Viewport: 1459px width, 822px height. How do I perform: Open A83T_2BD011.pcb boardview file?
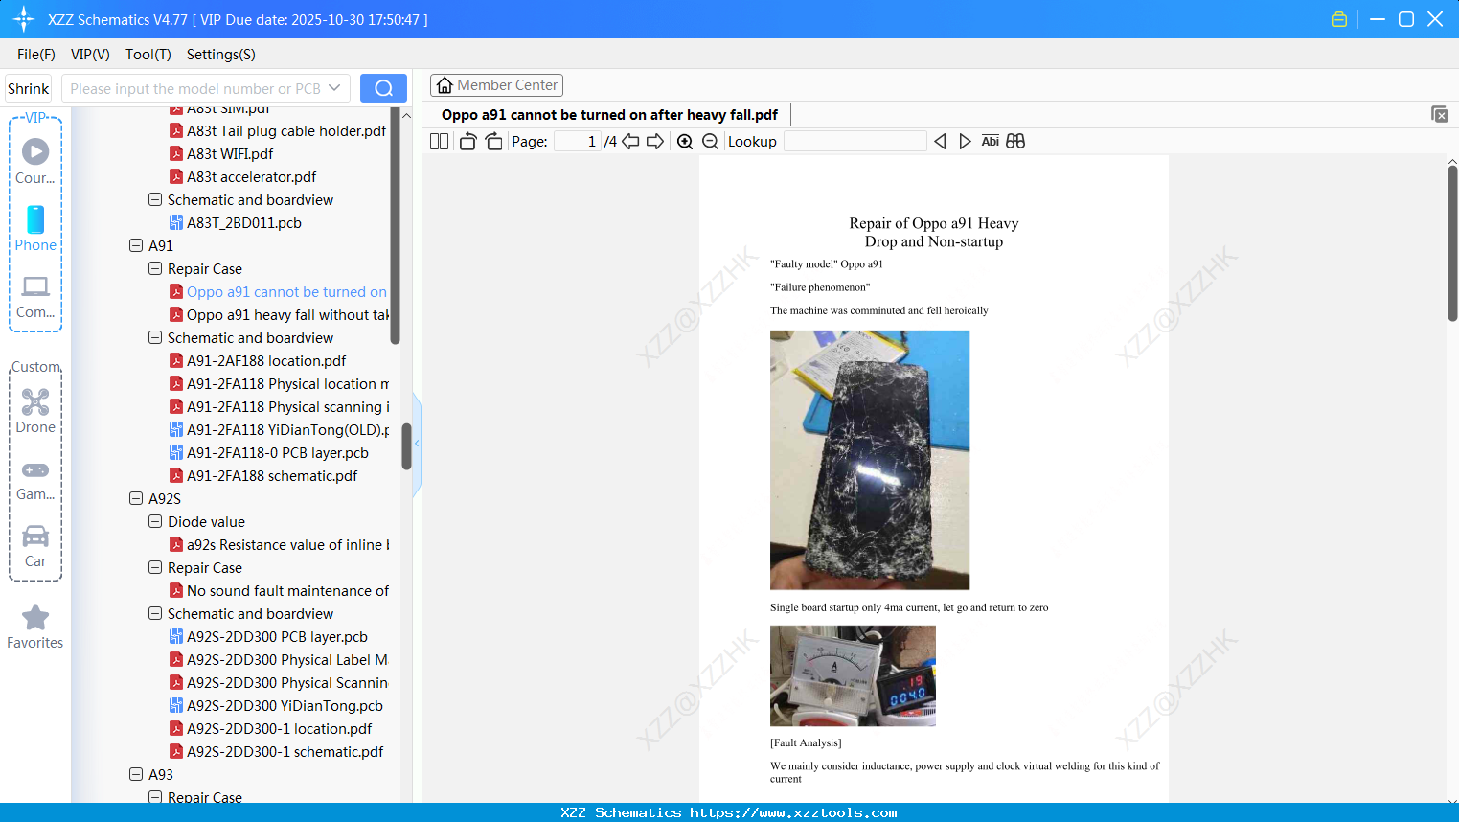click(x=244, y=222)
